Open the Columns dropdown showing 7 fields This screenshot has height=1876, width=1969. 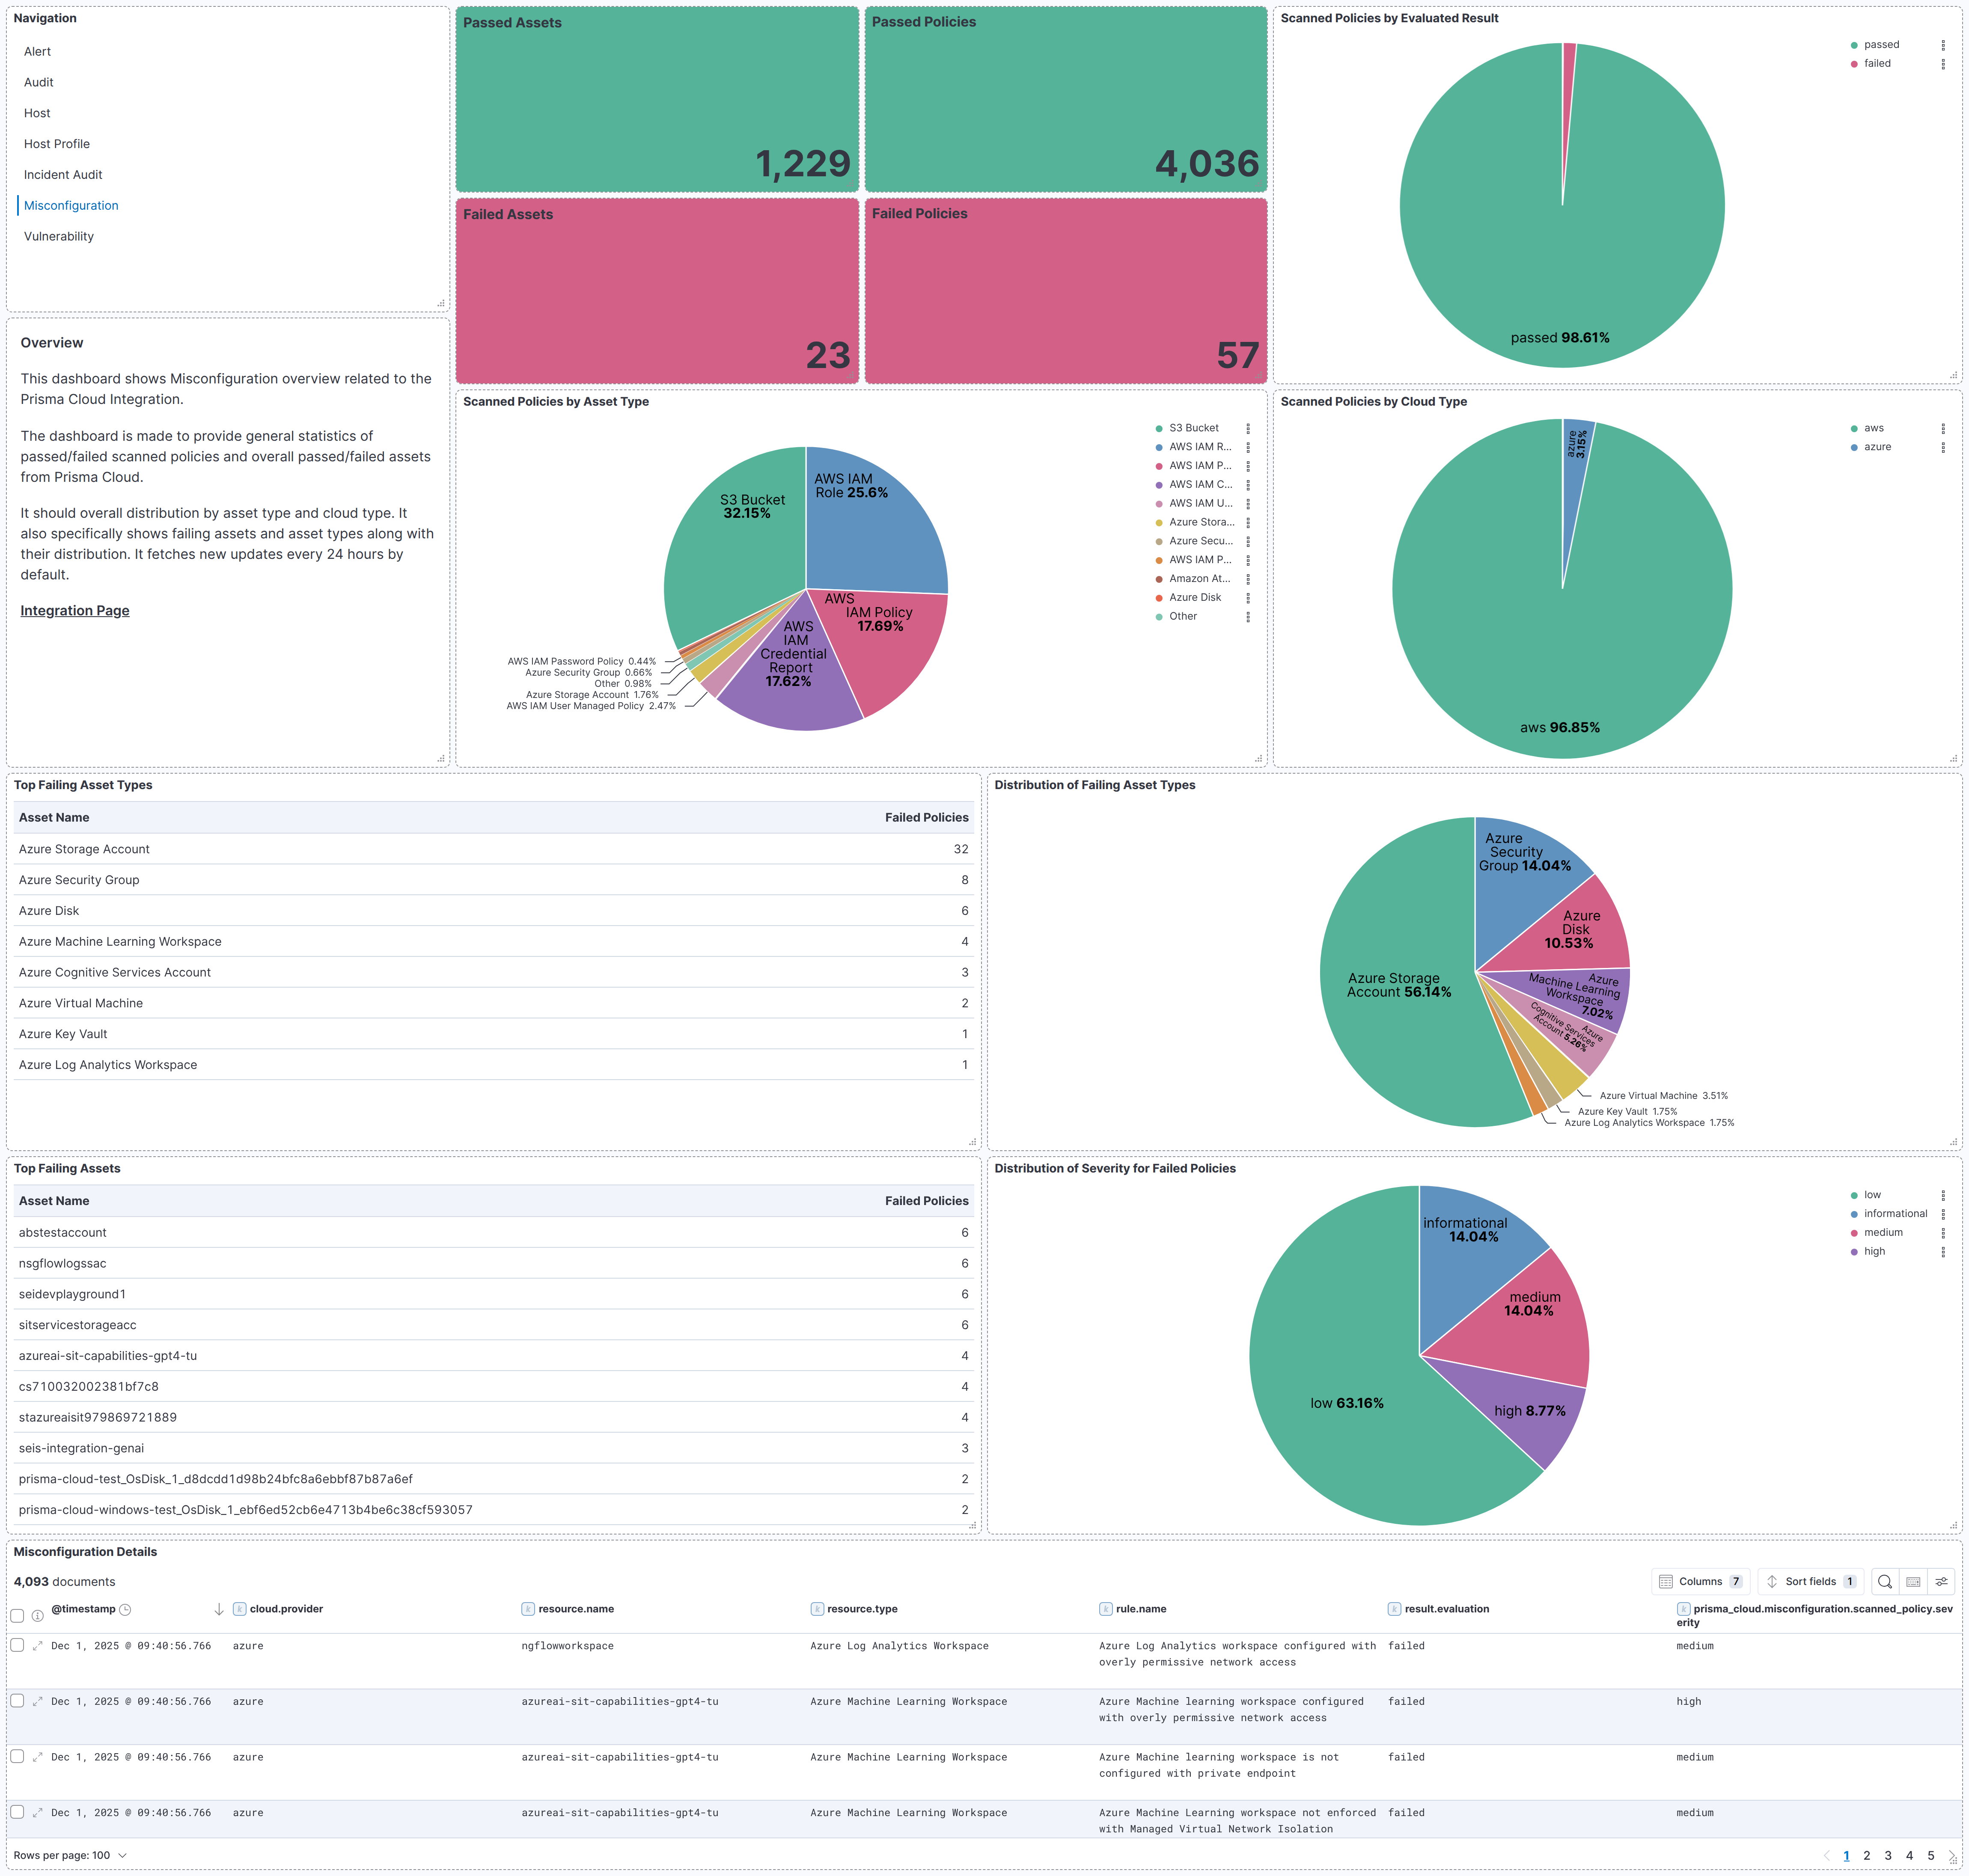[x=1701, y=1581]
